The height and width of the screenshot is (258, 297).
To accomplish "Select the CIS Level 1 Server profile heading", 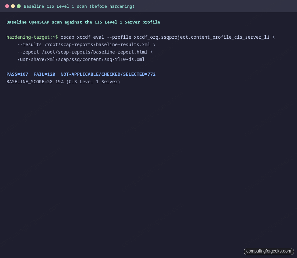I will coord(83,22).
